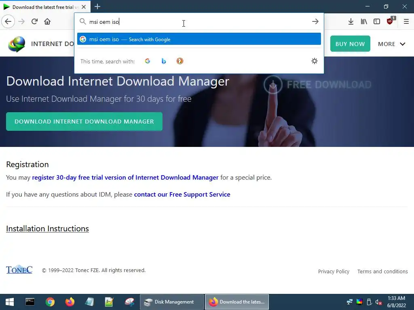
Task: Click the Firefox 'Download the lates...' taskbar button
Action: (x=237, y=302)
